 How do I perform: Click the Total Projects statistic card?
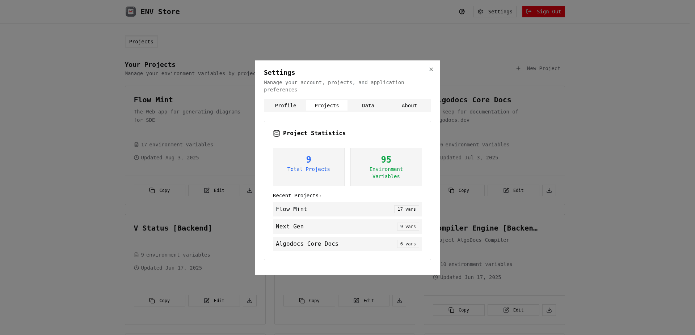pos(309,167)
